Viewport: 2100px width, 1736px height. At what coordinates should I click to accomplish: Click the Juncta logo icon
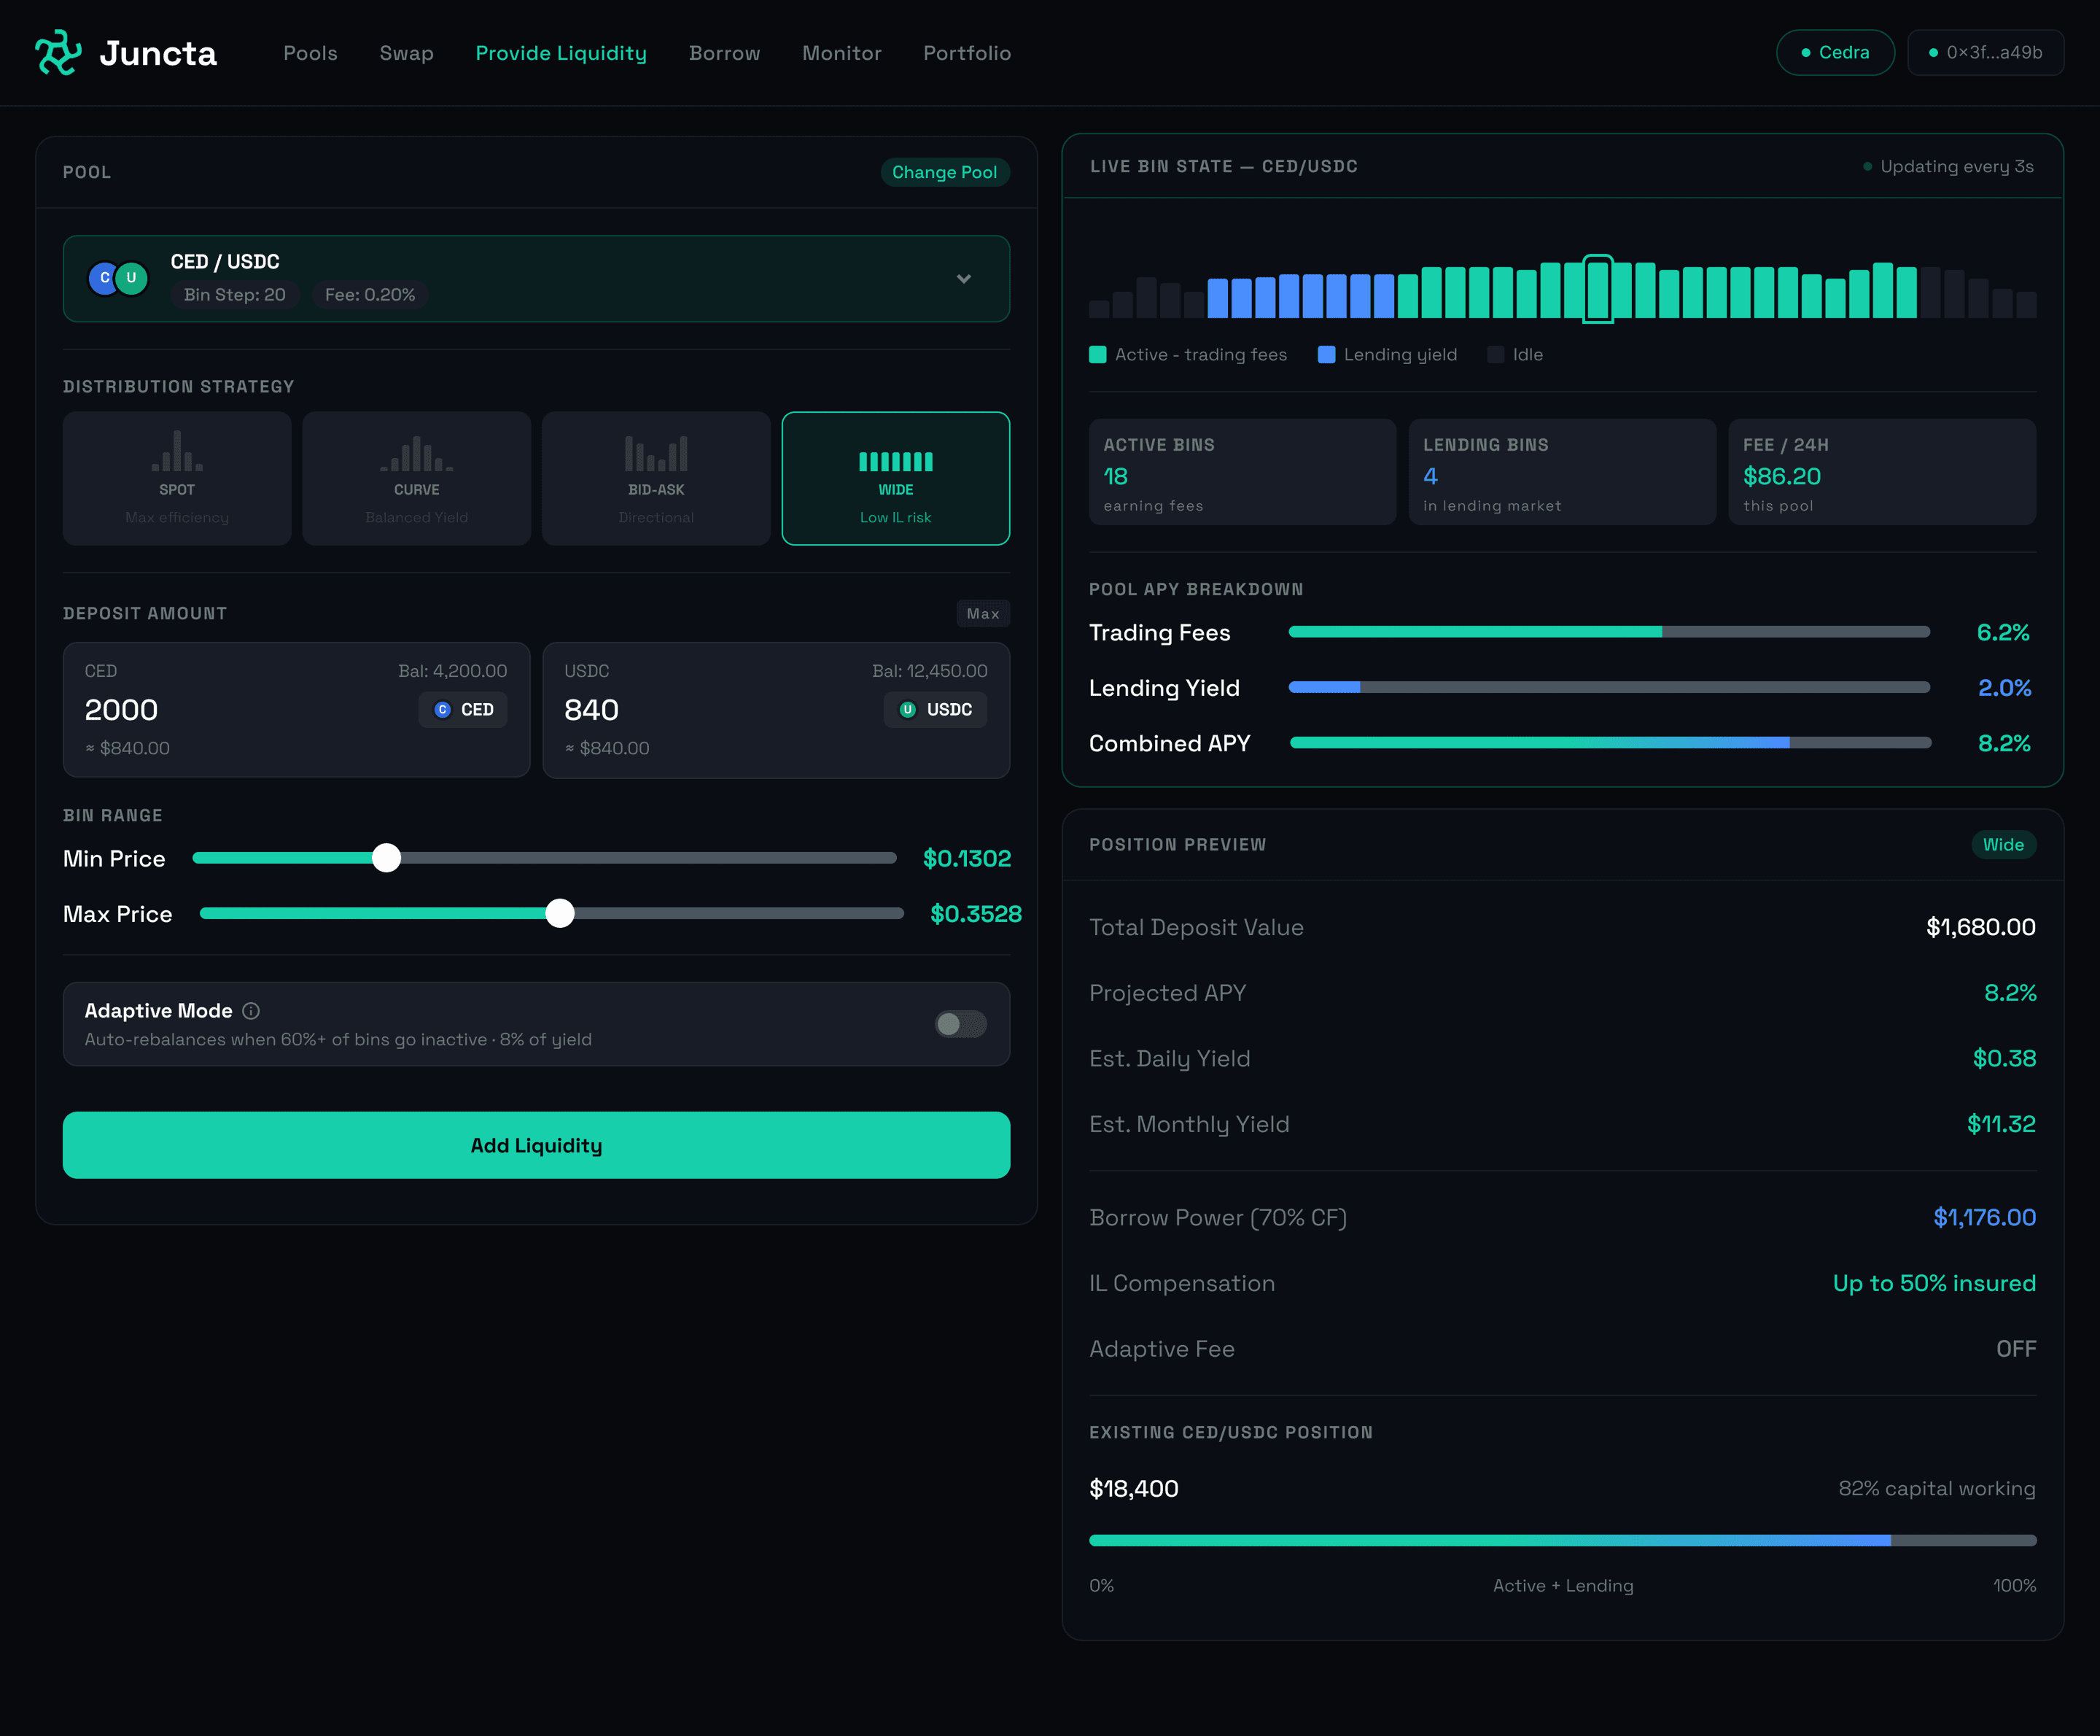pyautogui.click(x=58, y=53)
